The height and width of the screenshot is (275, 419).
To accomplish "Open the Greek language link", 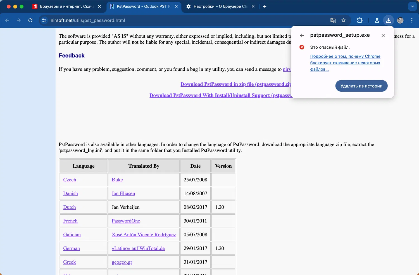I will 70,262.
